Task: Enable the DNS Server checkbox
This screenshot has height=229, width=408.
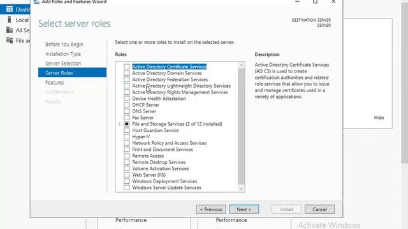Action: tap(126, 111)
